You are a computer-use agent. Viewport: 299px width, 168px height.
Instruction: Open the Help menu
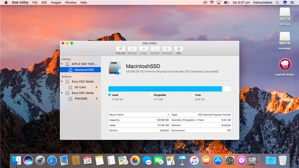point(83,3)
